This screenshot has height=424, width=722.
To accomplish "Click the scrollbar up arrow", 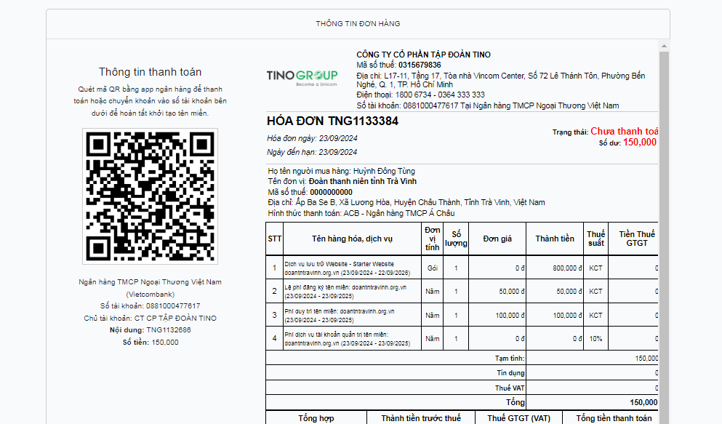I will [664, 46].
